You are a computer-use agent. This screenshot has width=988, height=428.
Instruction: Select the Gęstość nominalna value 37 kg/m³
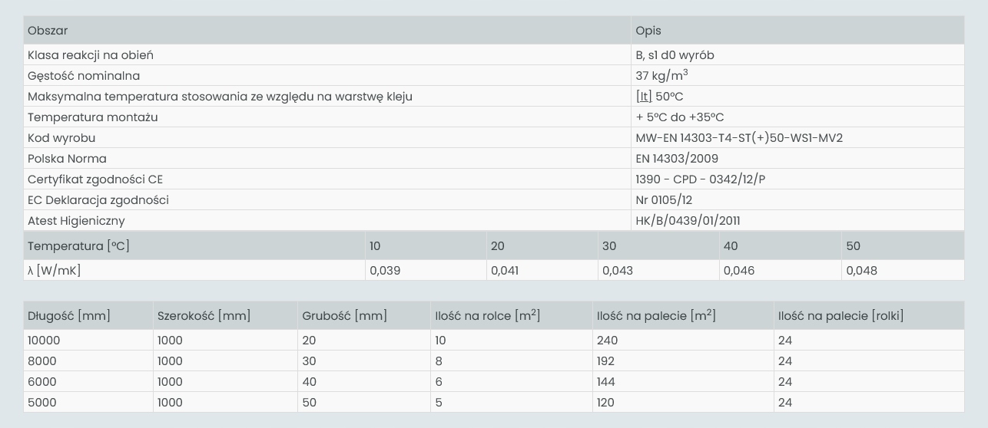click(661, 75)
